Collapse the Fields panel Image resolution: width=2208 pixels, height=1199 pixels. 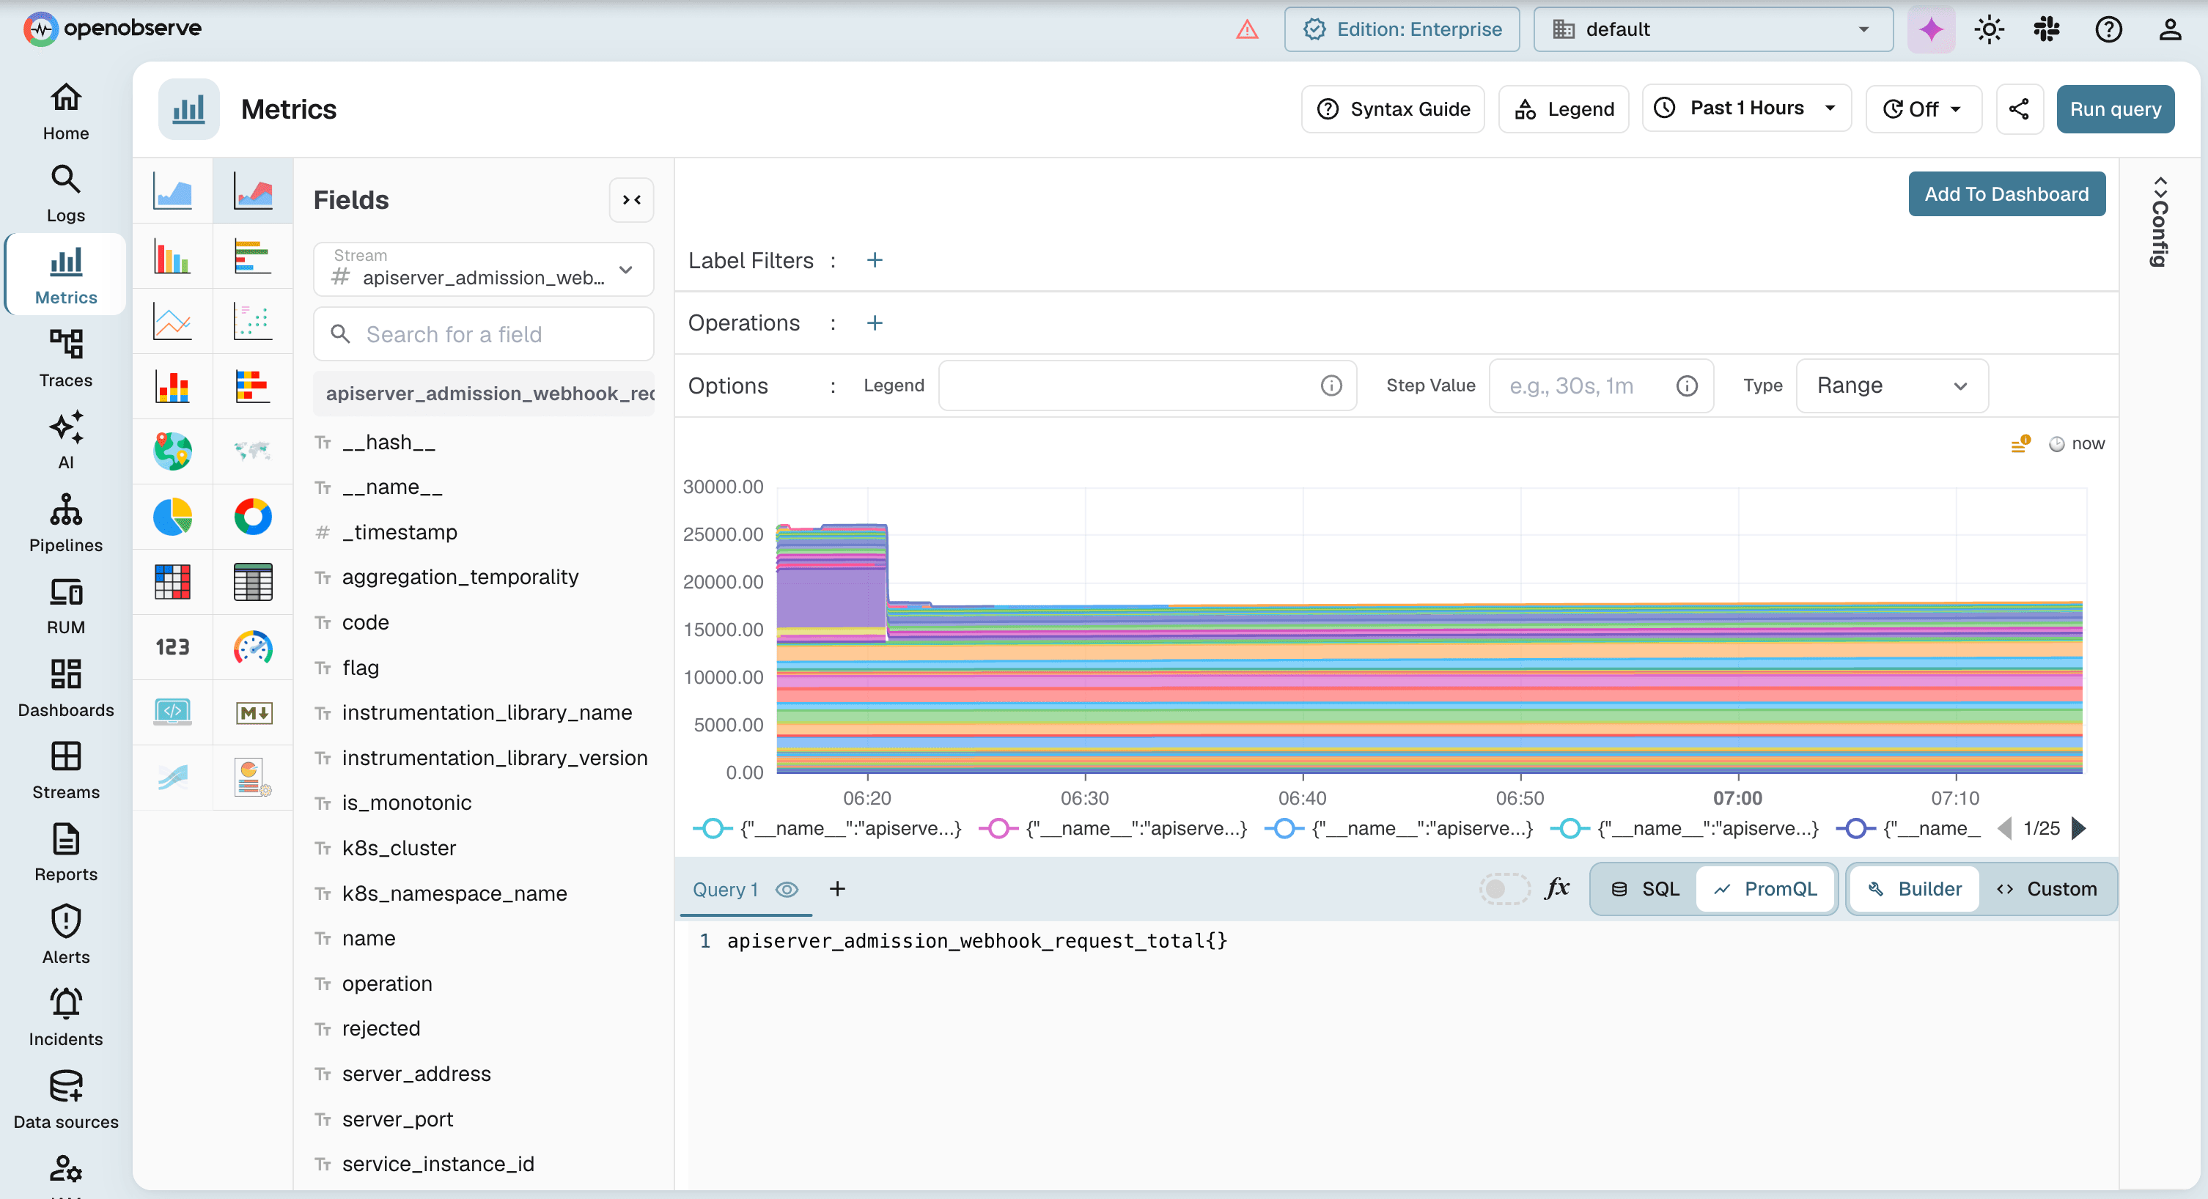click(632, 199)
